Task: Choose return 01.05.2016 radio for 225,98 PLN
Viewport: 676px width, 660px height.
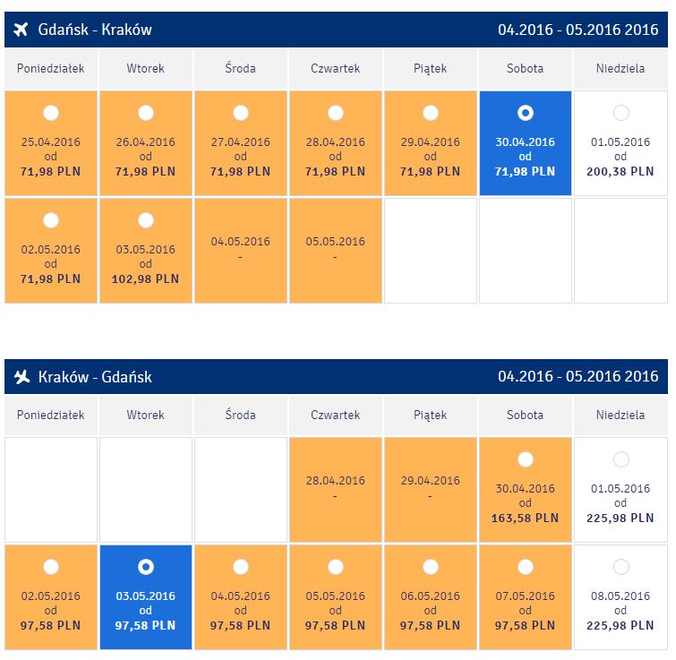Action: [x=620, y=459]
